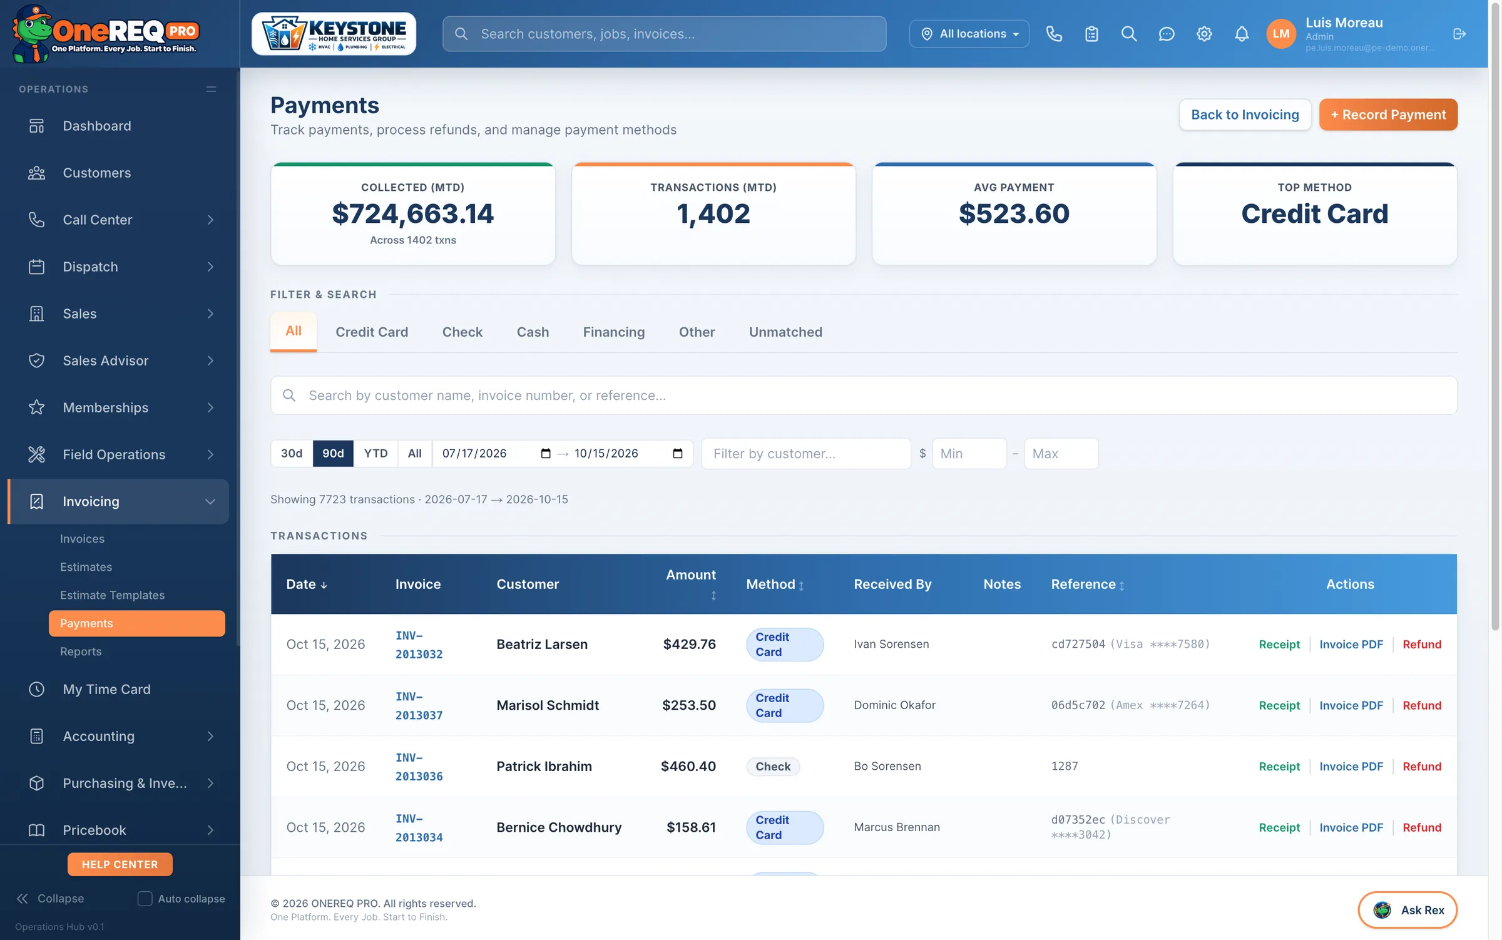The height and width of the screenshot is (940, 1502).
Task: Switch to the Check filter tab
Action: [462, 332]
